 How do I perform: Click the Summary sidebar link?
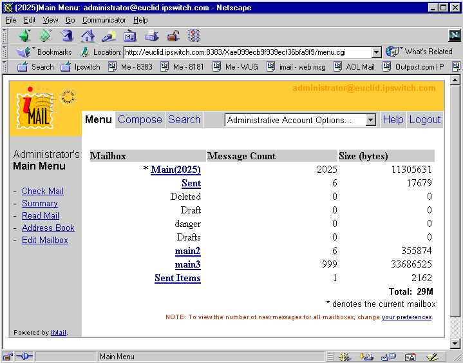click(x=40, y=203)
